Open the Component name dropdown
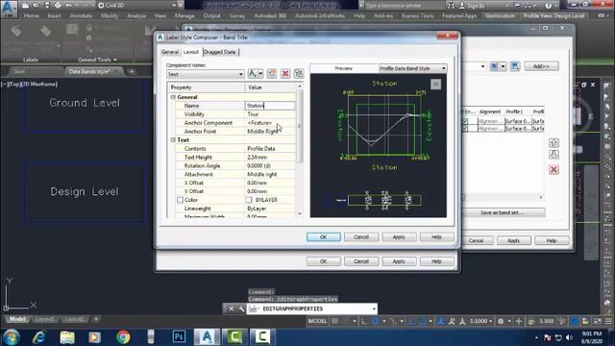Image resolution: width=615 pixels, height=346 pixels. pos(206,74)
